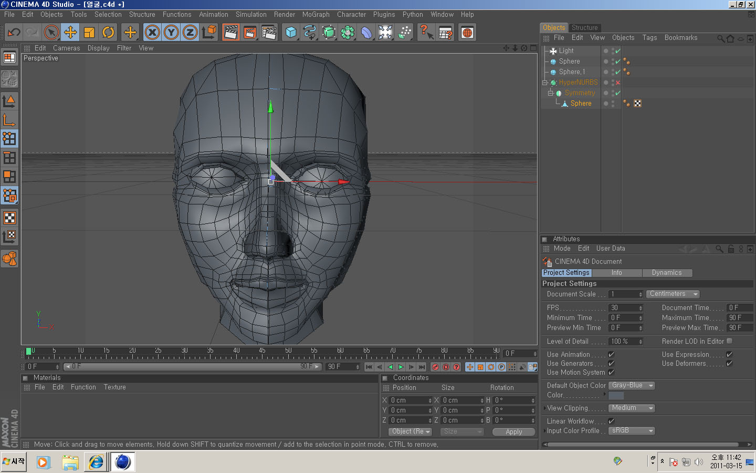Open Attributes User Data menu
This screenshot has width=756, height=473.
611,249
